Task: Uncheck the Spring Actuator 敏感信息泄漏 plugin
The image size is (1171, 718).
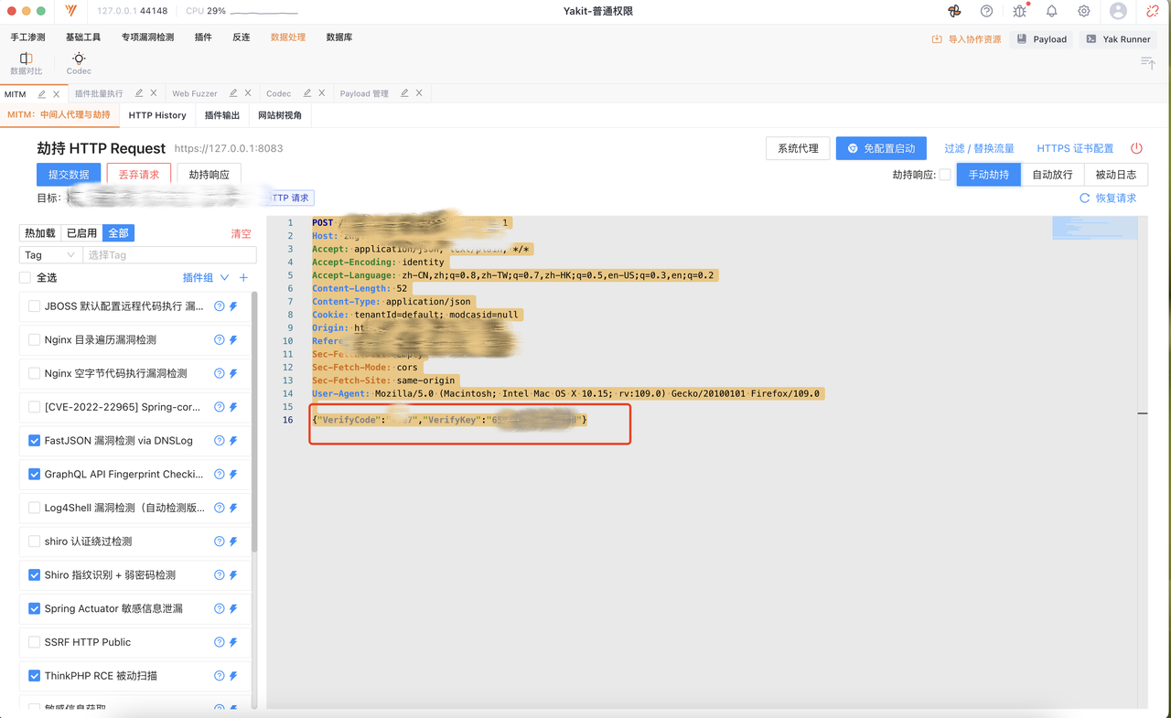Action: pos(34,608)
